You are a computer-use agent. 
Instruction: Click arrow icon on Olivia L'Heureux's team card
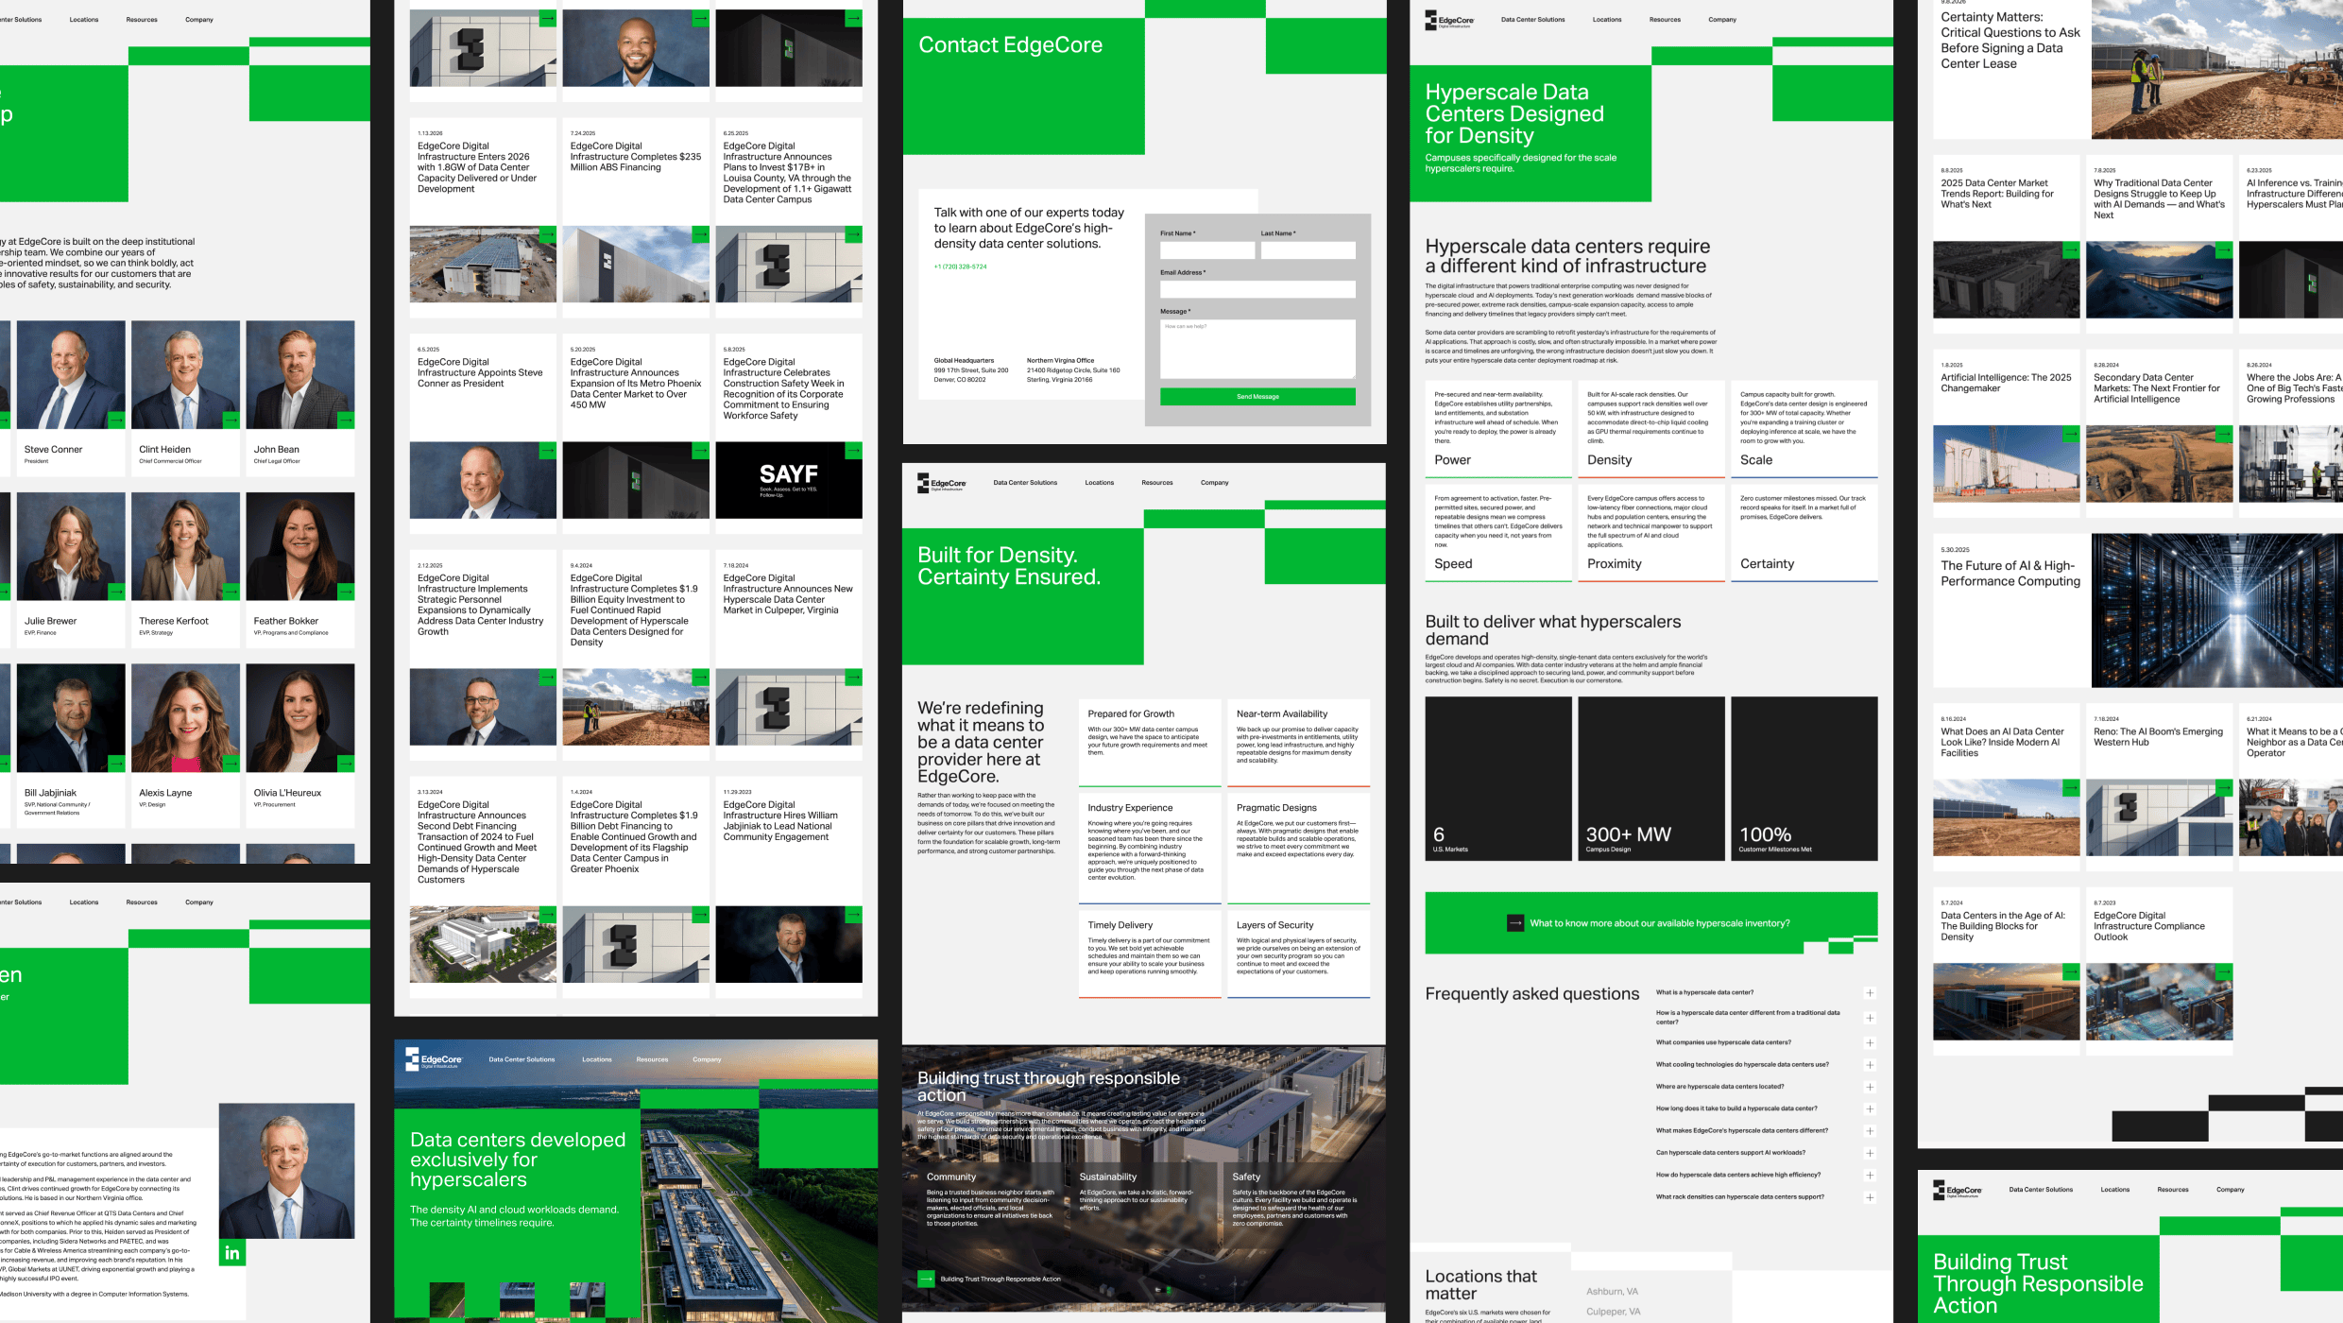[347, 764]
